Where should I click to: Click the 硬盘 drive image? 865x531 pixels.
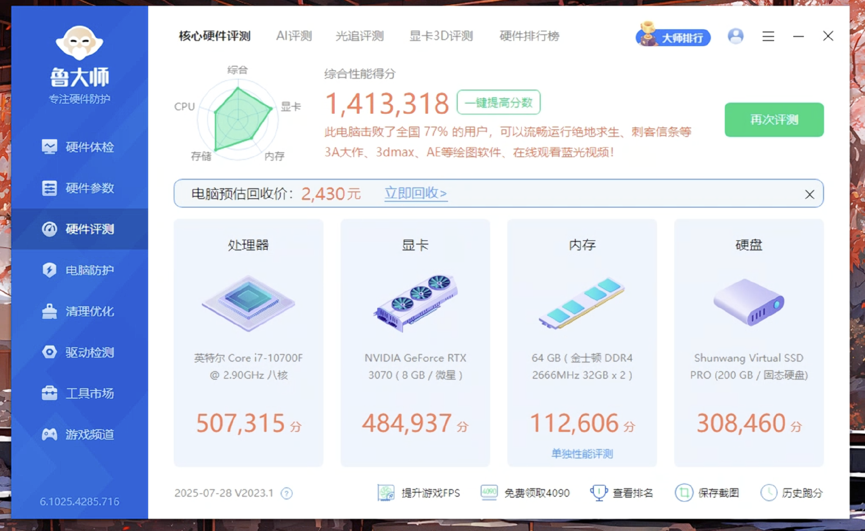pyautogui.click(x=749, y=302)
